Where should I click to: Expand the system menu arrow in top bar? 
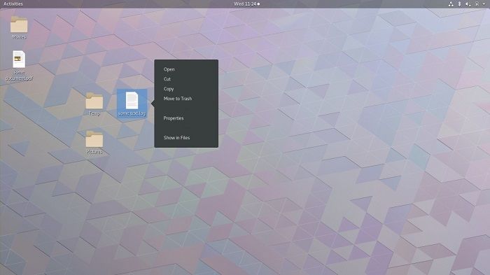click(484, 4)
